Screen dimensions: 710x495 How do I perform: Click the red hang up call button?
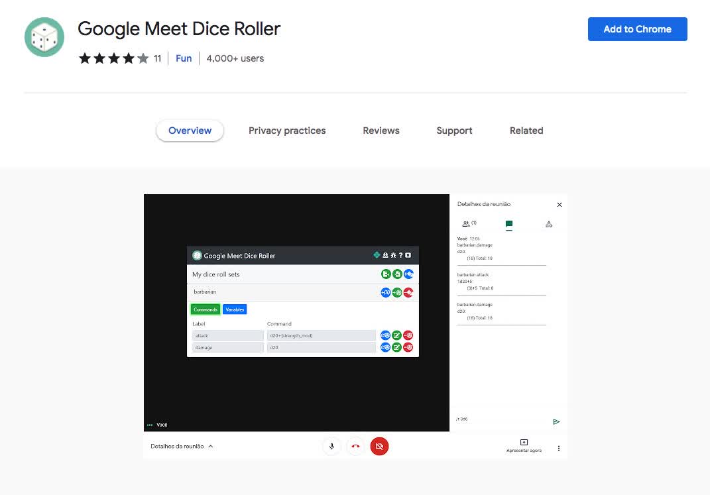355,446
